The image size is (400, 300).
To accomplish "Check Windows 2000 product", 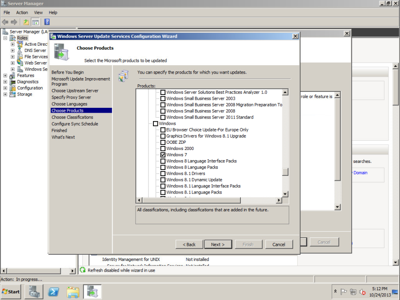I will [163, 149].
